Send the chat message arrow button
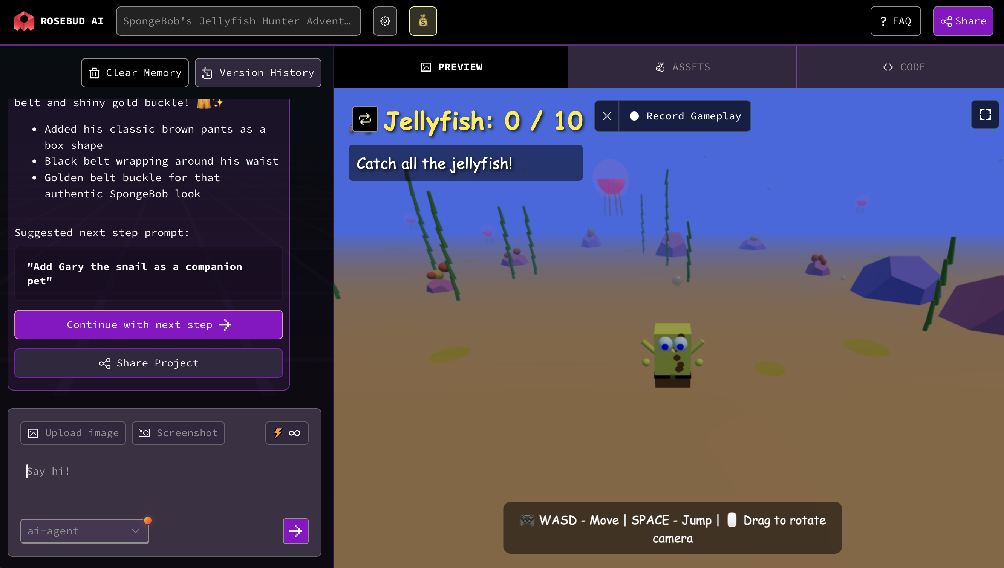 295,531
